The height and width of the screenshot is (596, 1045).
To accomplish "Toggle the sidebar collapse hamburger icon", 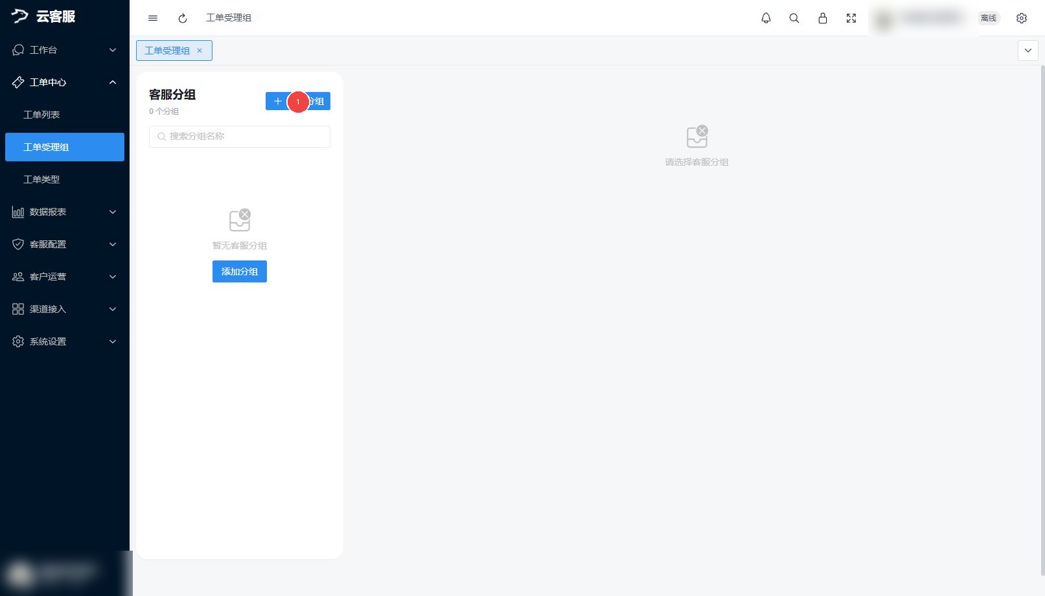I will 153,18.
